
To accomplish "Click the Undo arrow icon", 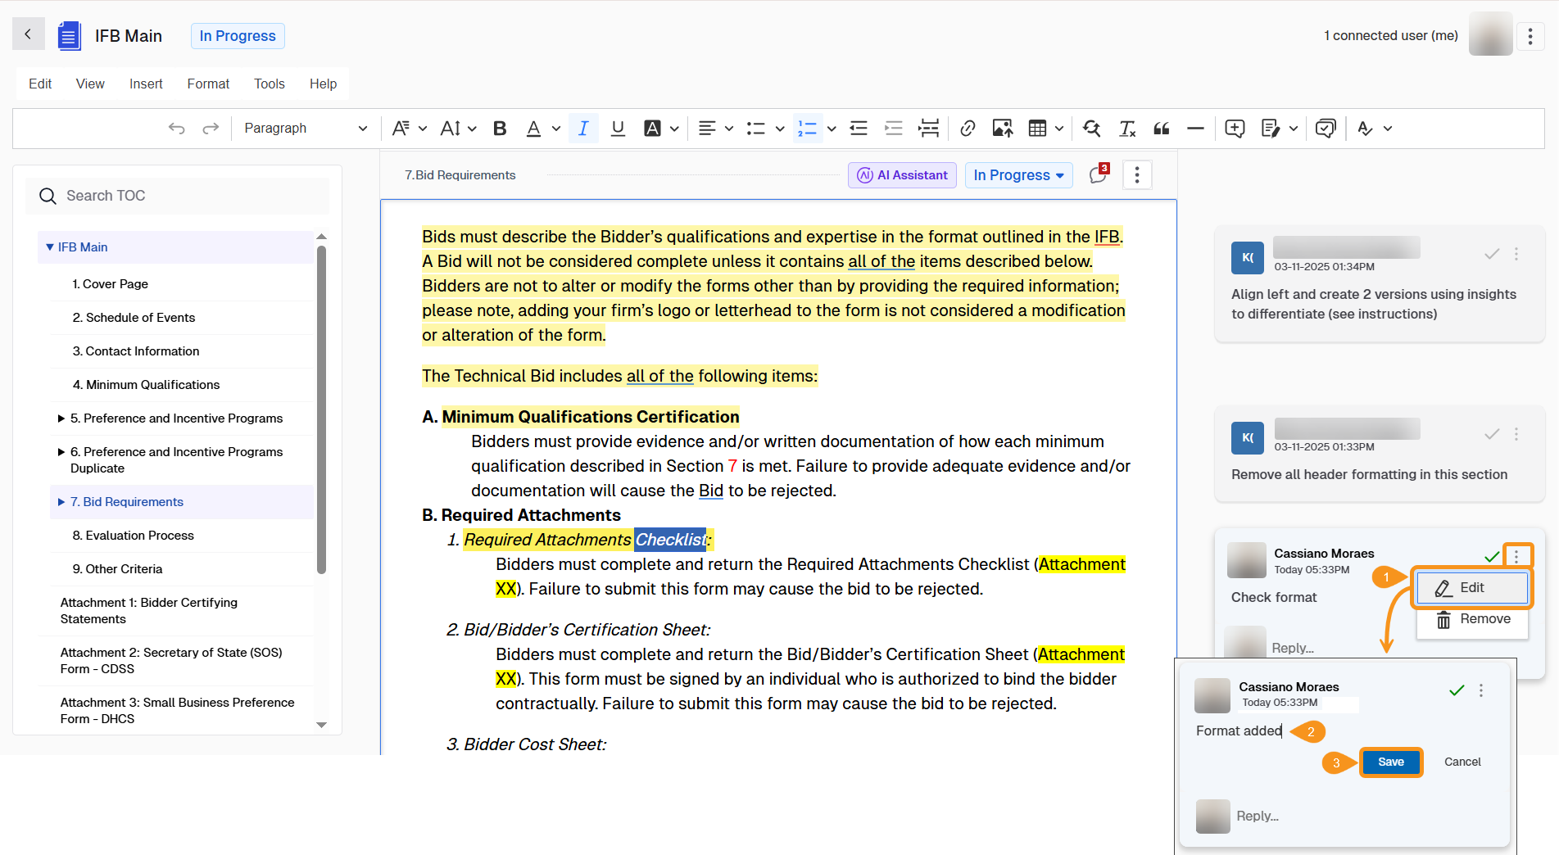I will pos(176,129).
